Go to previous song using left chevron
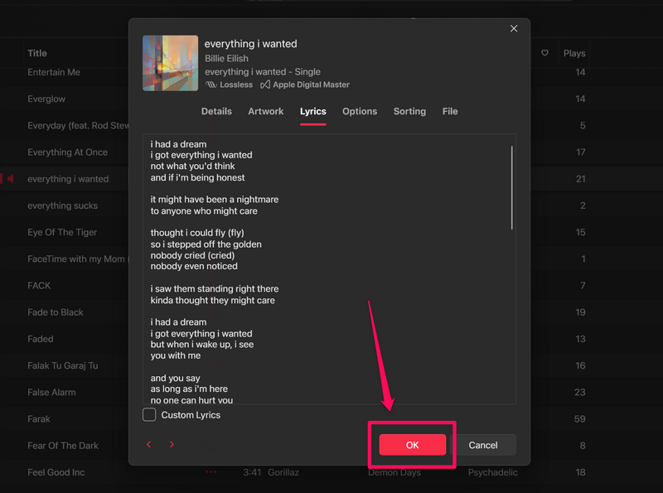 tap(149, 445)
